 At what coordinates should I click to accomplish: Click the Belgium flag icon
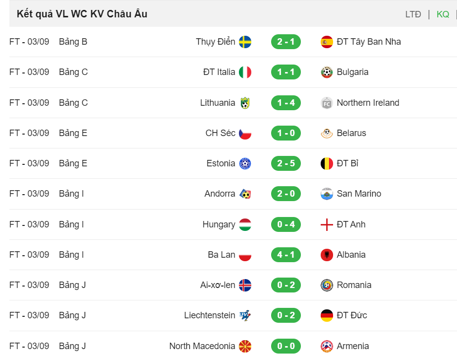click(x=327, y=163)
